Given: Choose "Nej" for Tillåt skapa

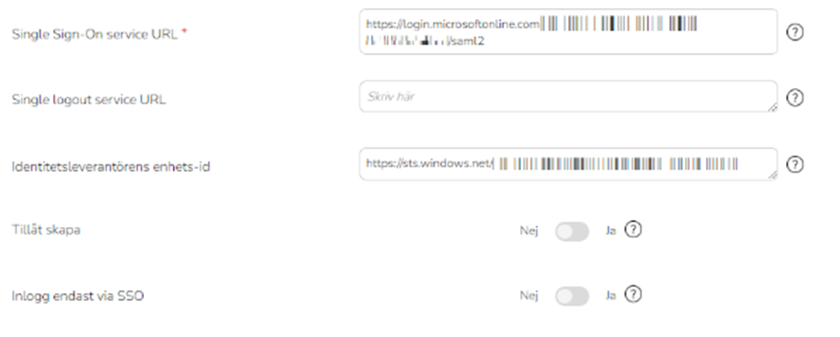Looking at the screenshot, I should click(528, 231).
